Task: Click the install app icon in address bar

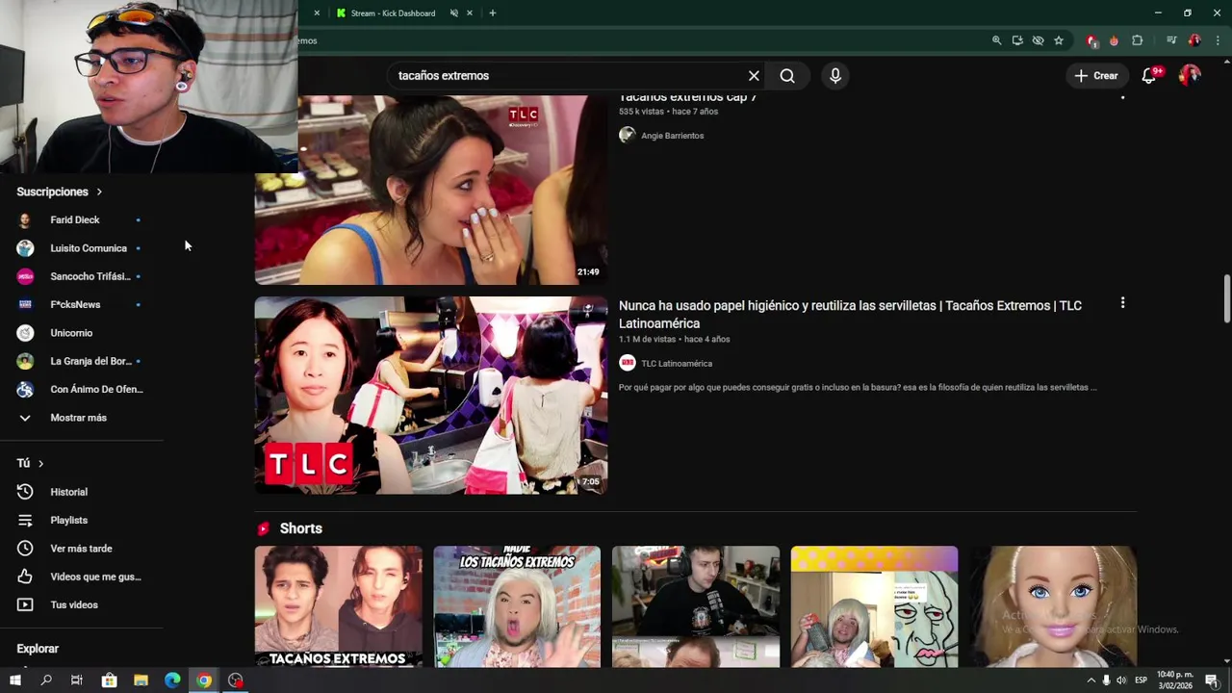Action: click(1017, 40)
